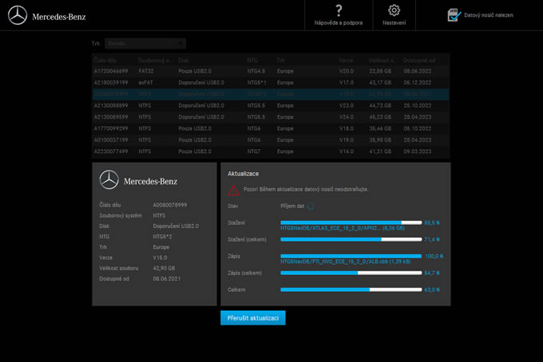This screenshot has height=362, width=543.
Task: Click the Zápis (celkem) progress bar
Action: point(351,273)
